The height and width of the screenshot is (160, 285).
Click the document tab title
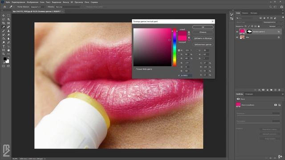[x=37, y=12]
